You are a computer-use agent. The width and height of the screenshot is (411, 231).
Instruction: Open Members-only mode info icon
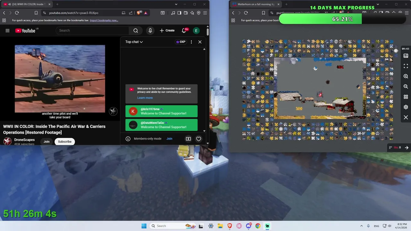click(128, 139)
